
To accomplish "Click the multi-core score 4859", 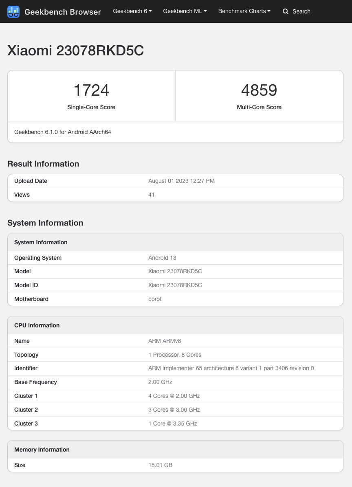I will (259, 90).
